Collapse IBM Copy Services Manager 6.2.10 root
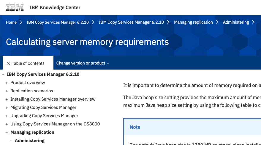The width and height of the screenshot is (261, 145). point(3,75)
